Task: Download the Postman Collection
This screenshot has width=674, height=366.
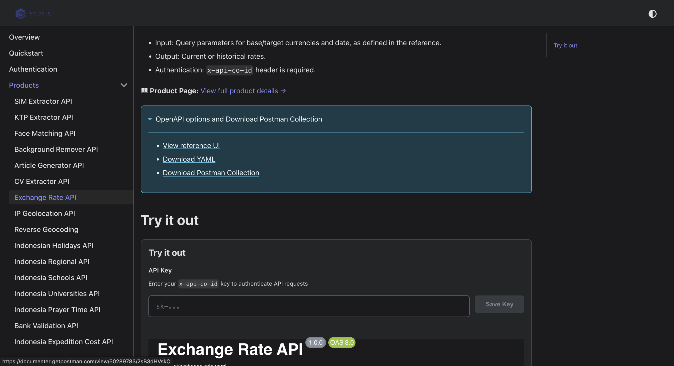Action: pyautogui.click(x=211, y=172)
